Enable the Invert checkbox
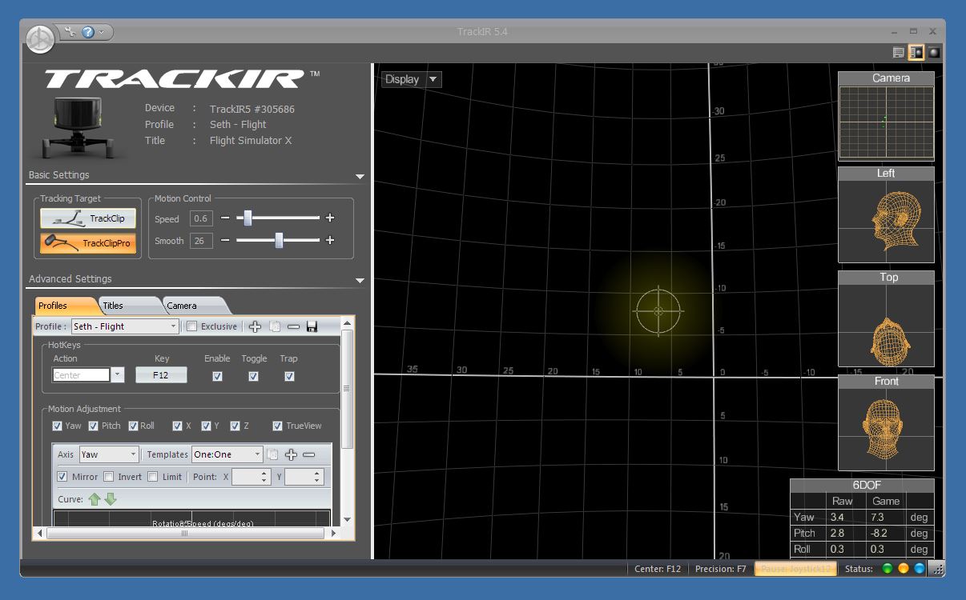966x600 pixels. [x=109, y=477]
